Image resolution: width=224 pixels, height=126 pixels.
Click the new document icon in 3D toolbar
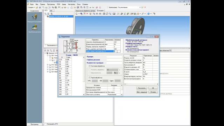point(77,14)
